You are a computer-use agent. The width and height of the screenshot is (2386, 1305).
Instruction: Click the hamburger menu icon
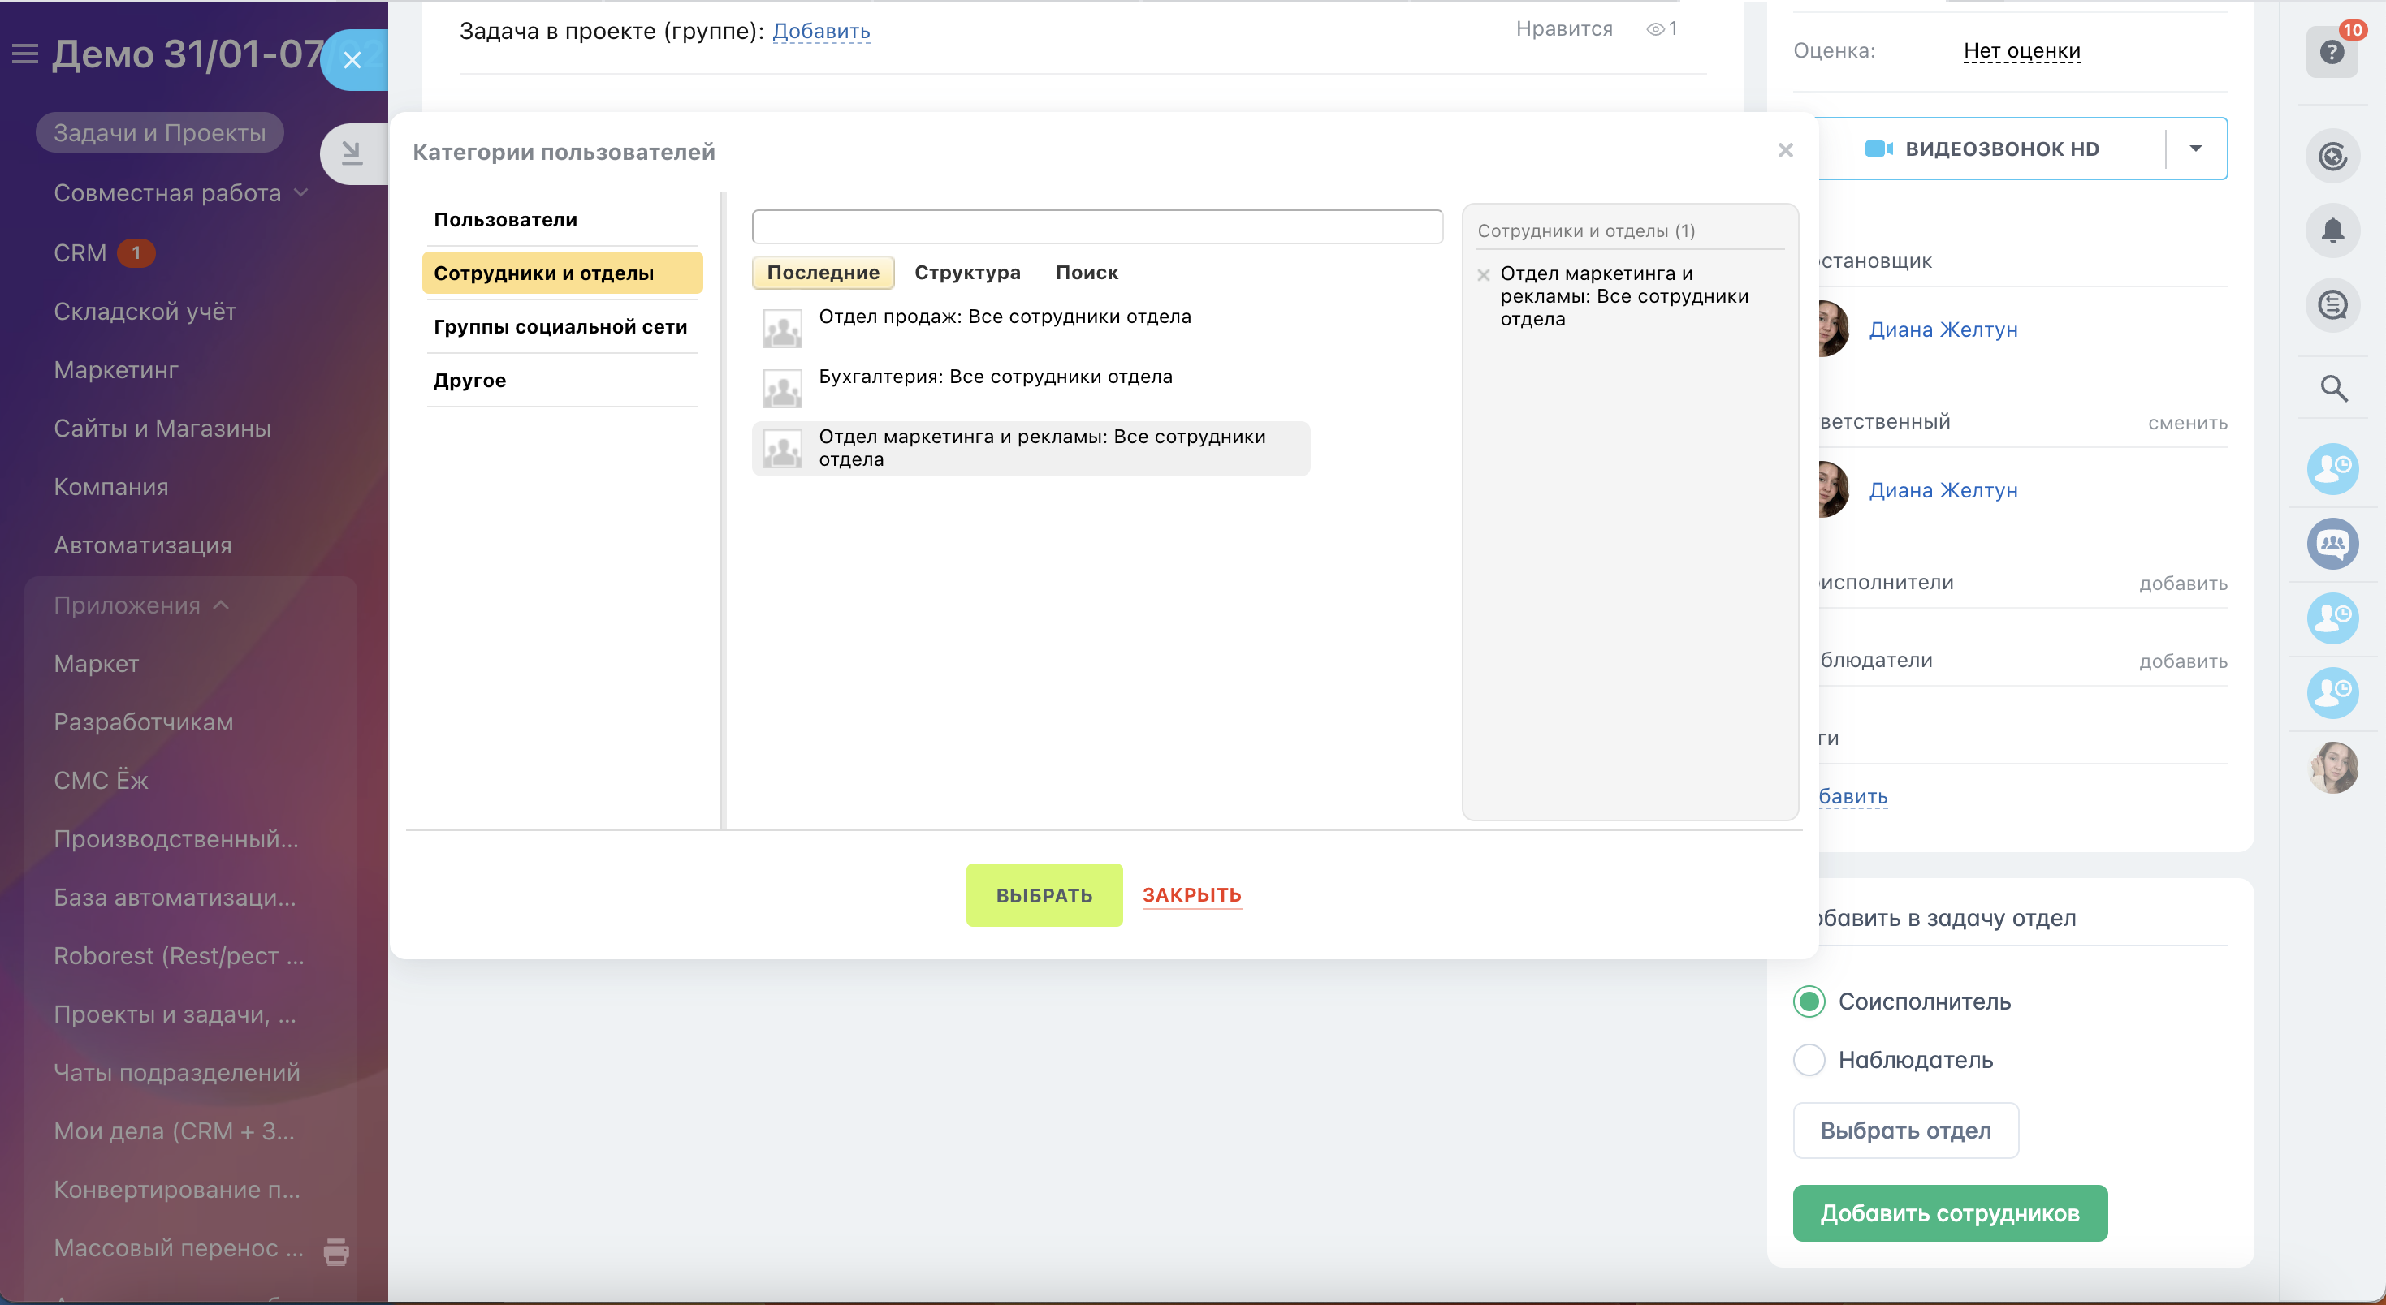(x=25, y=54)
